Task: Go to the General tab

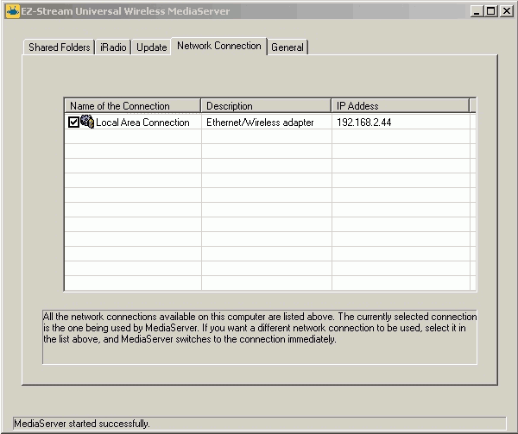Action: click(x=287, y=47)
